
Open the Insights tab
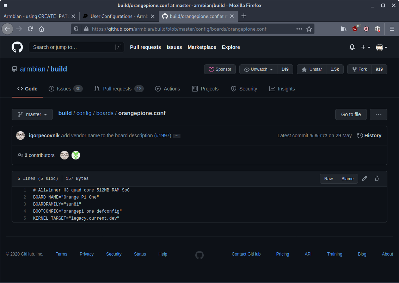(x=282, y=89)
